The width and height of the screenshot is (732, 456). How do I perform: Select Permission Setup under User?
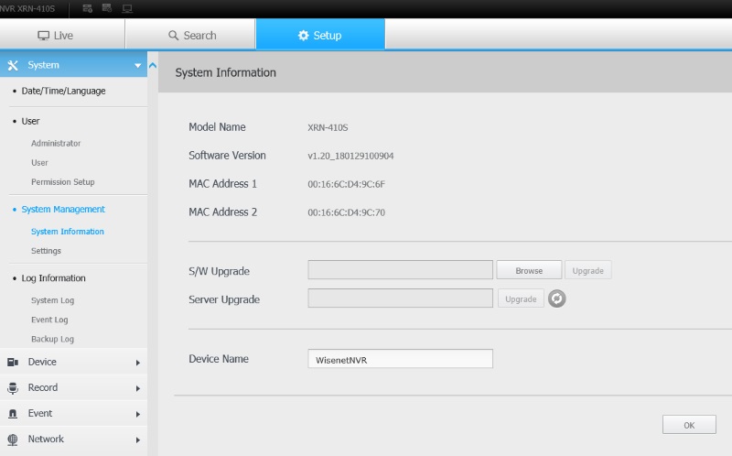coord(62,182)
